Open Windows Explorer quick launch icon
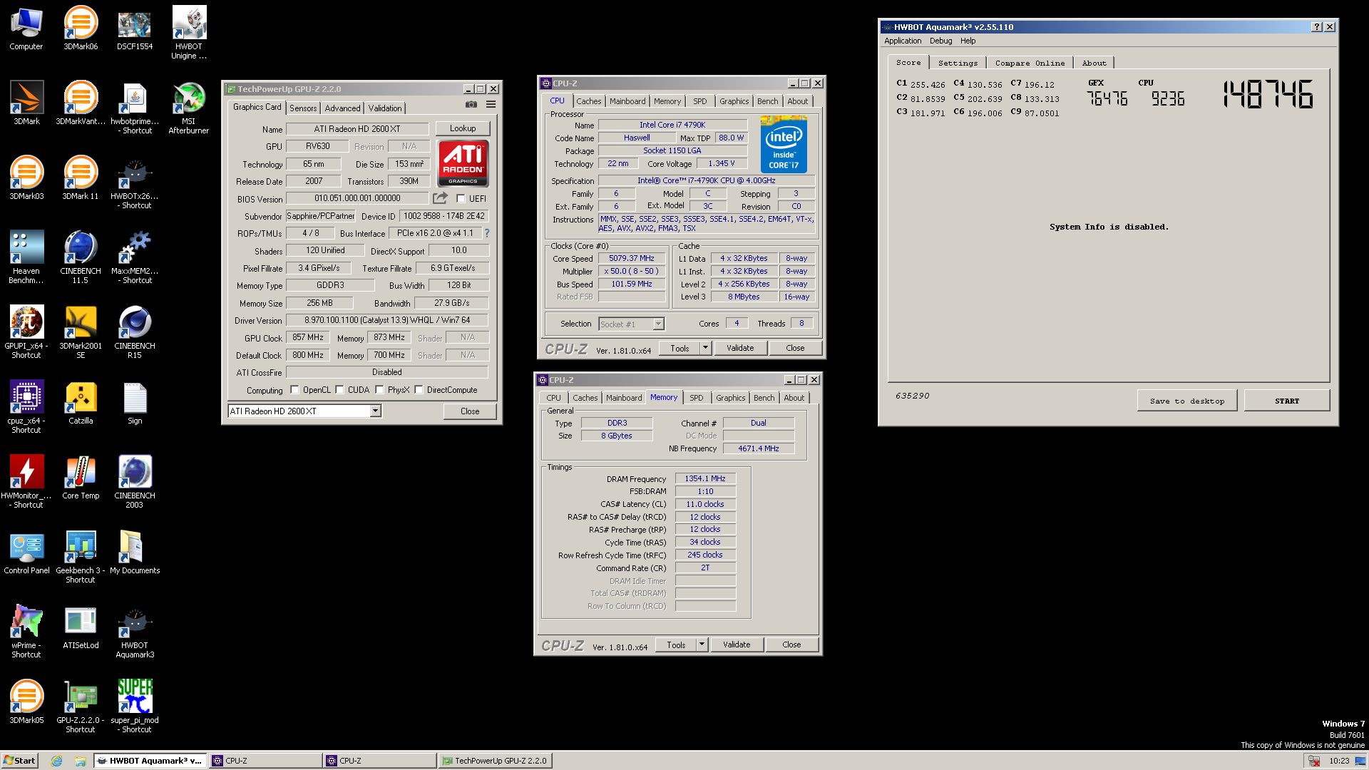This screenshot has height=770, width=1369. click(81, 761)
